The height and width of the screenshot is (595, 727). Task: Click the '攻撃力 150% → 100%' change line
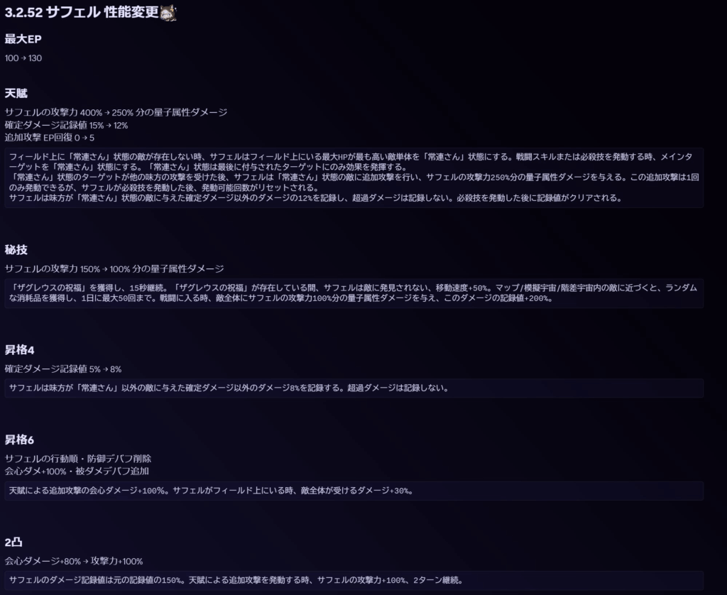pos(114,268)
